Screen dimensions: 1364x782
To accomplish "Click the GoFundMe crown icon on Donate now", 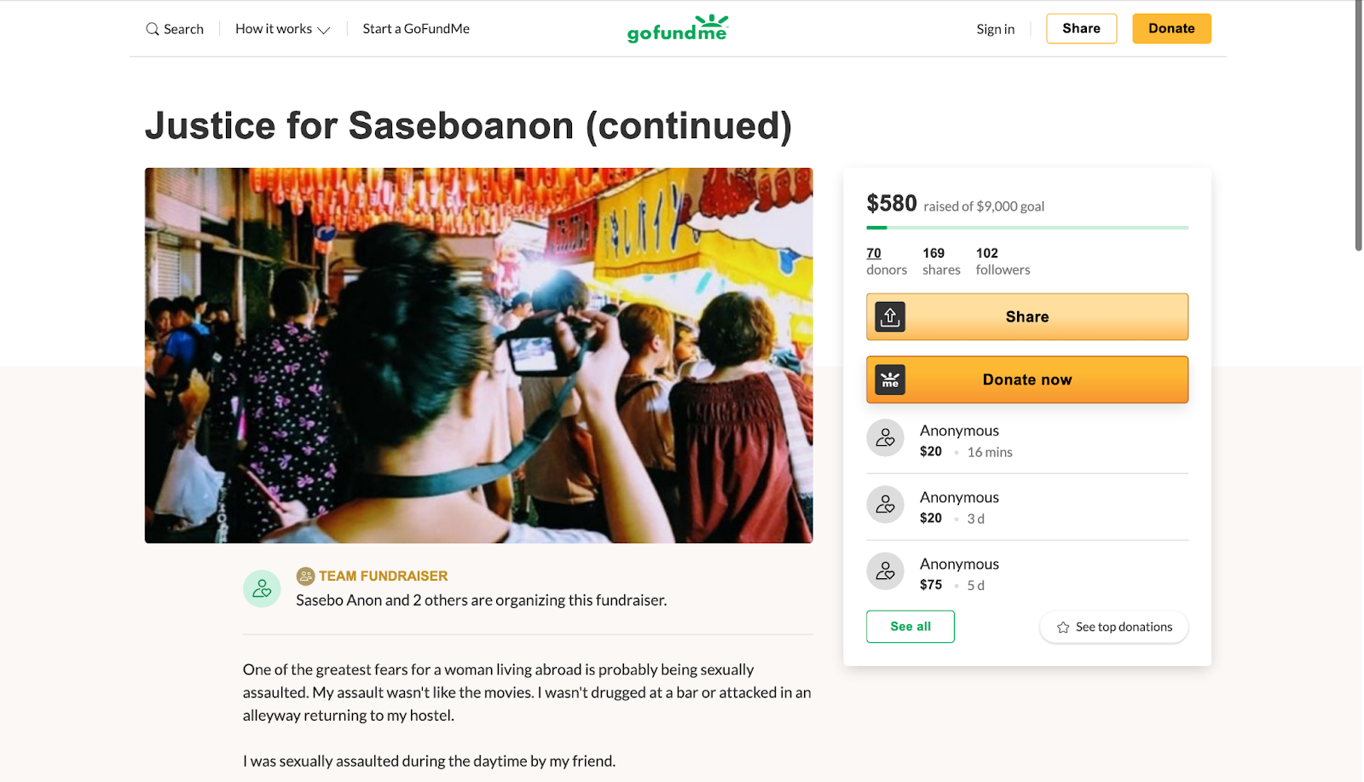I will pos(890,379).
